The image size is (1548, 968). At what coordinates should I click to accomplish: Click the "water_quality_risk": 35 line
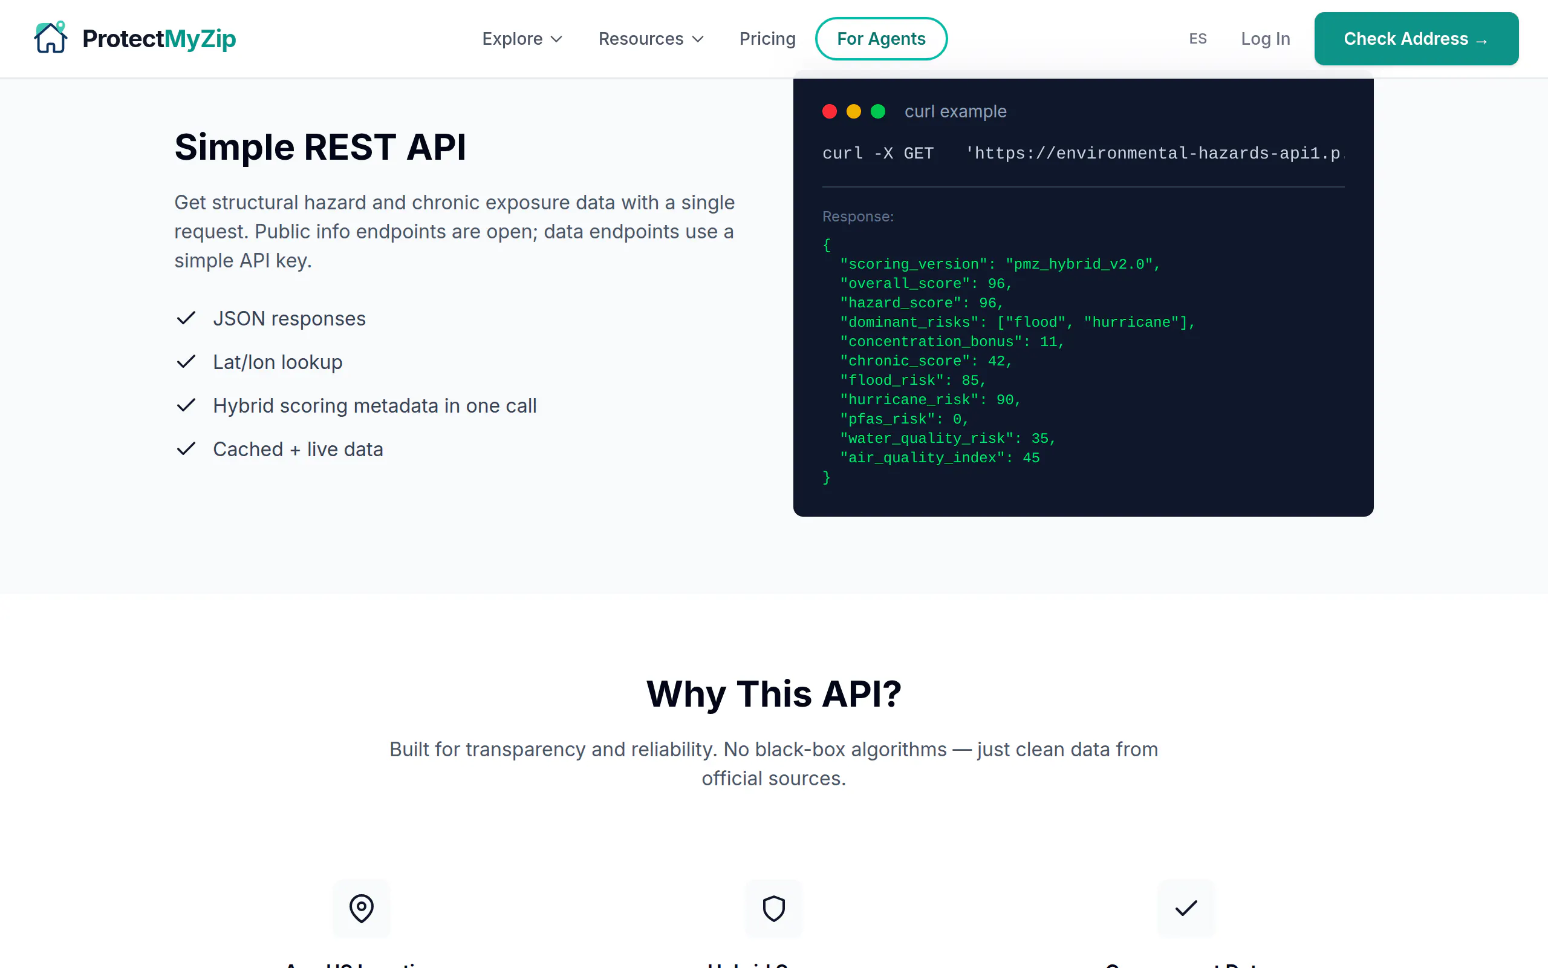(948, 438)
